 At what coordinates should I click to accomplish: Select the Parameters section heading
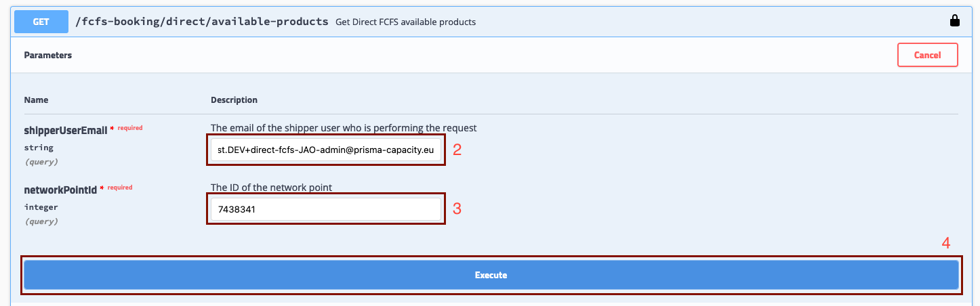(47, 55)
